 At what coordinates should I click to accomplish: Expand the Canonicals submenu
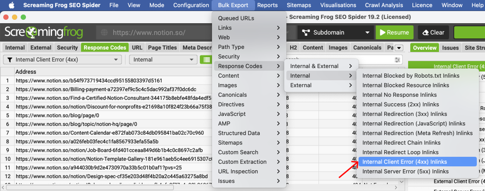point(249,95)
